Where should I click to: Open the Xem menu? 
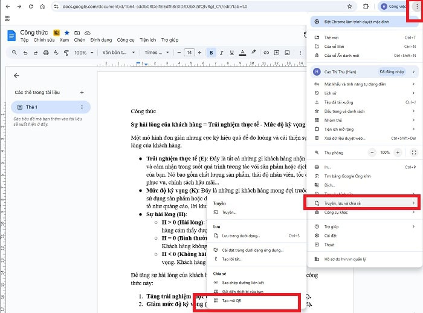pyautogui.click(x=64, y=40)
